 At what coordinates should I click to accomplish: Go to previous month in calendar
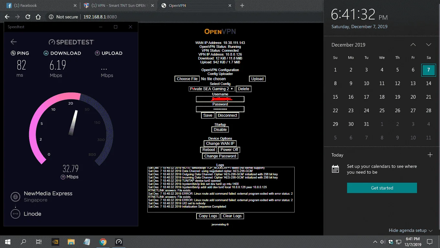coord(413,45)
